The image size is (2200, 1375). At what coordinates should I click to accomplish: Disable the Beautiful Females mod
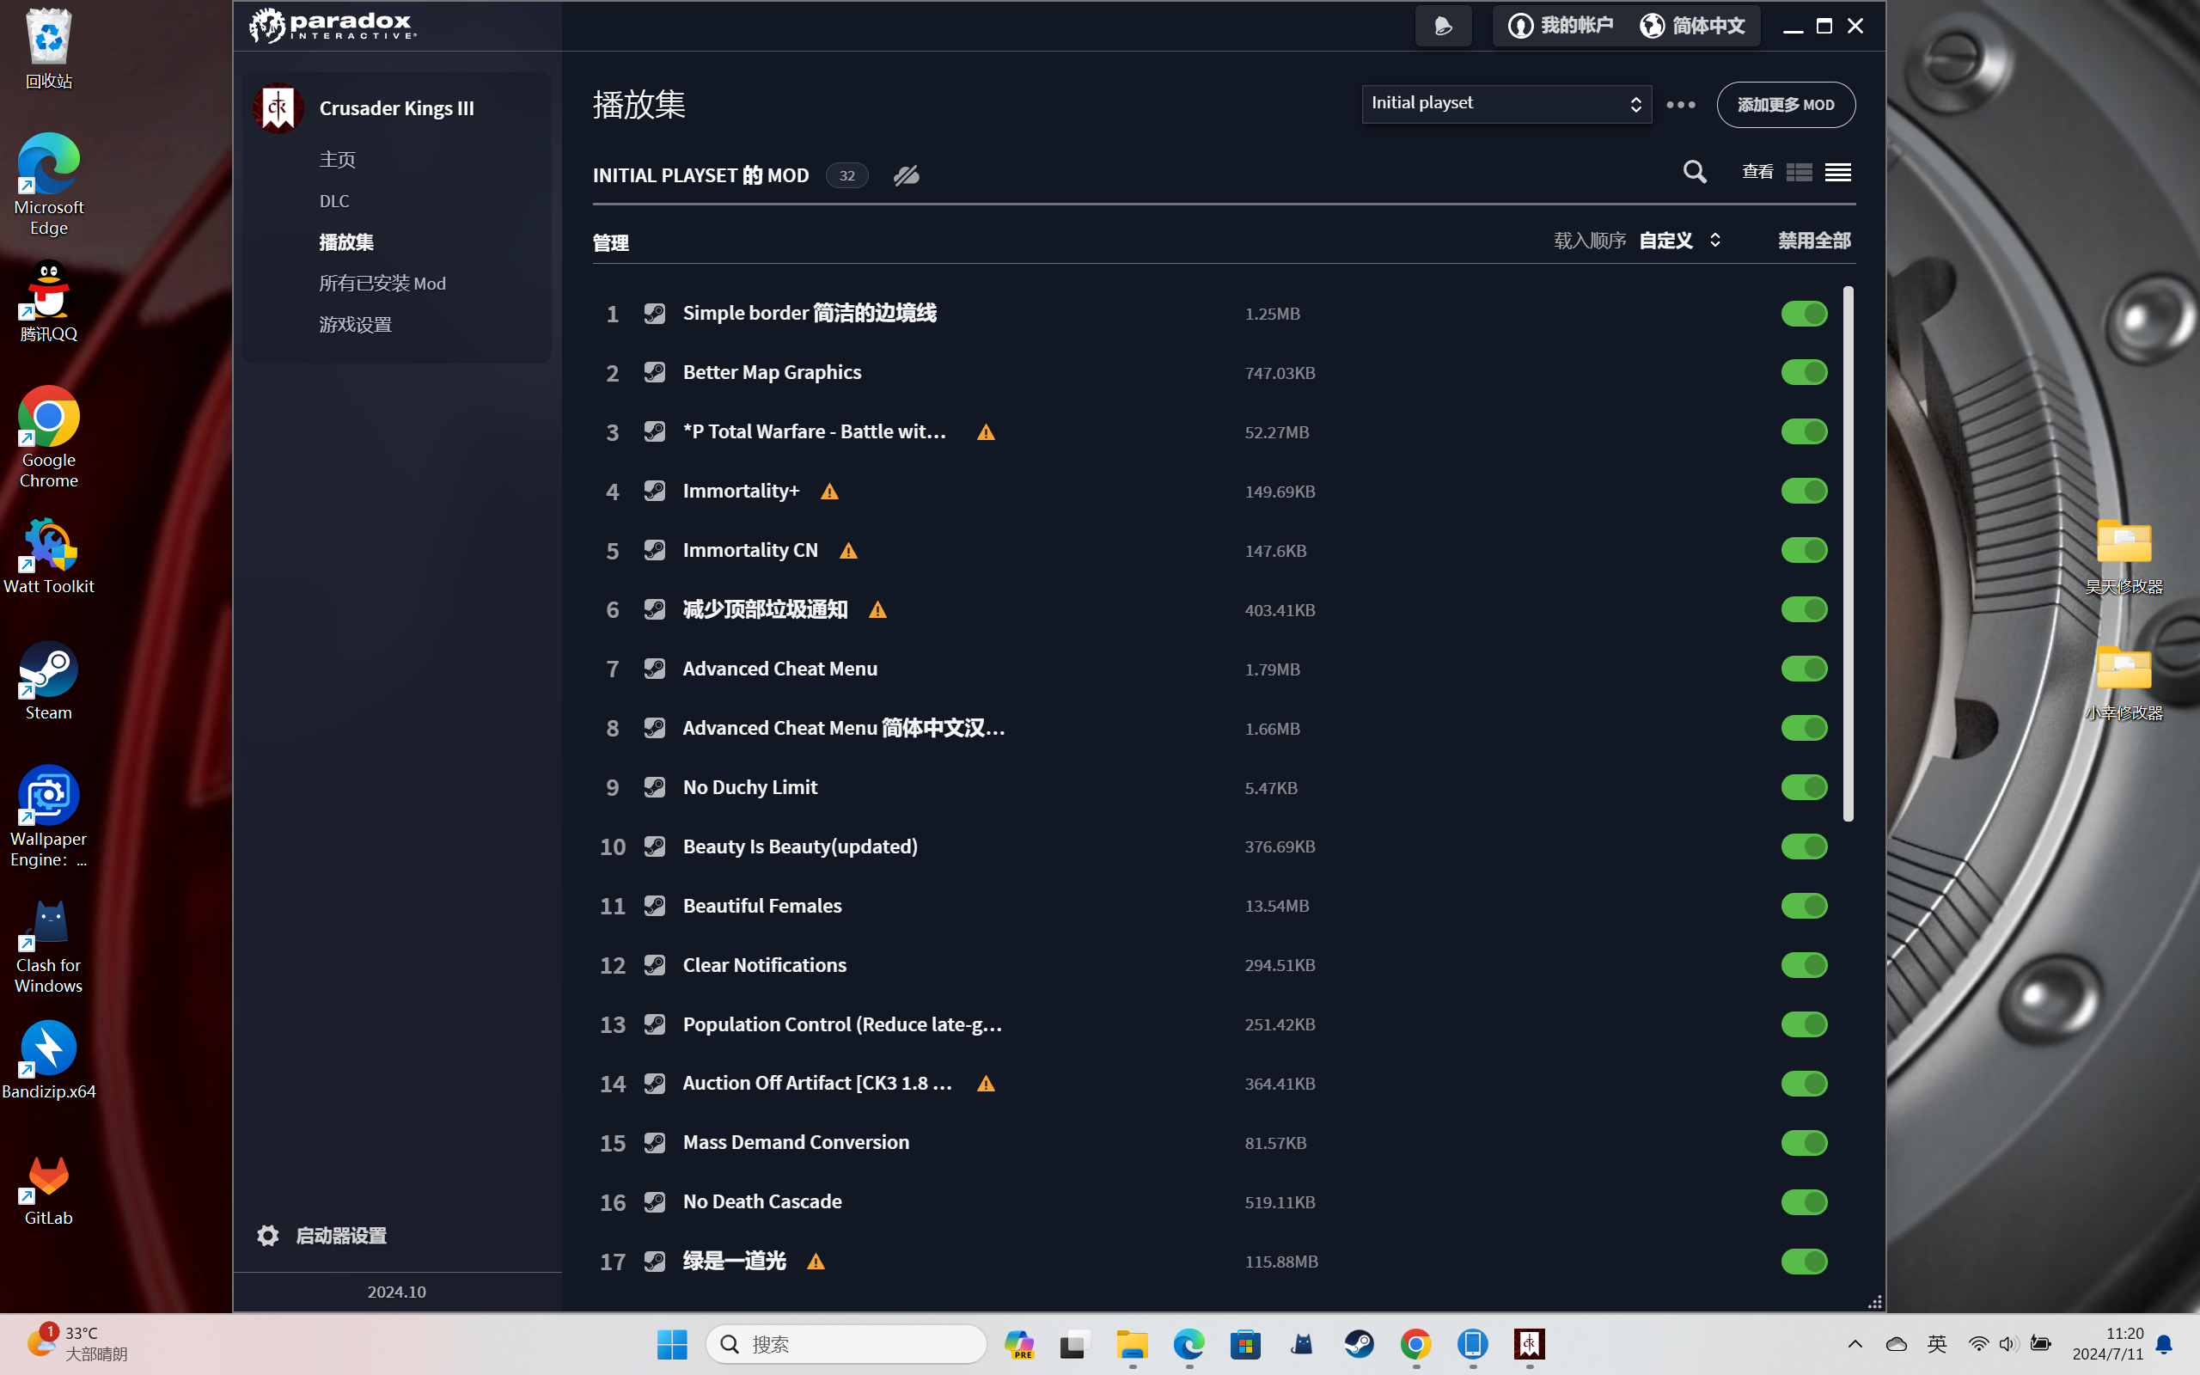click(1804, 906)
